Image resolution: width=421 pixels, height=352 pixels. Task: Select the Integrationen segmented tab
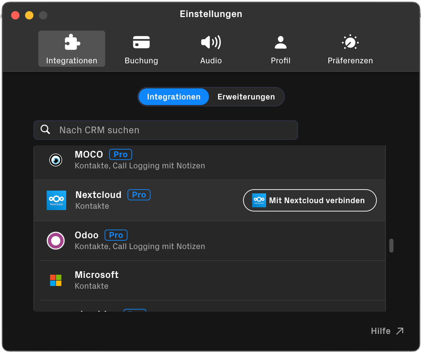tap(174, 97)
